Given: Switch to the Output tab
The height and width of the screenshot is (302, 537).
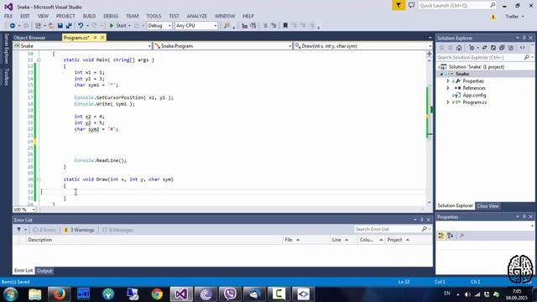Looking at the screenshot, I should pyautogui.click(x=44, y=271).
